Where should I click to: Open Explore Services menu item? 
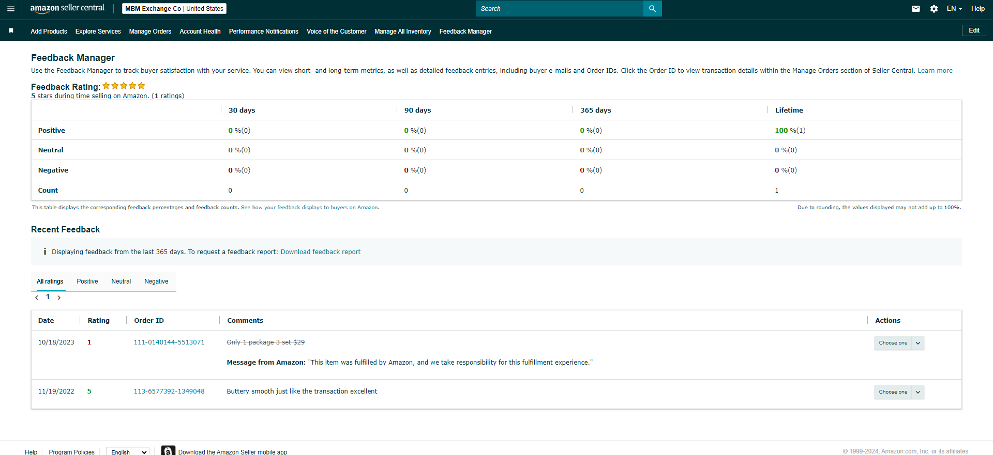[98, 32]
